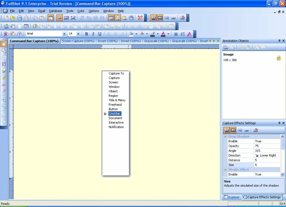This screenshot has height=207, width=286.
Task: Collapse the Drop Shadow property group
Action: point(225,136)
